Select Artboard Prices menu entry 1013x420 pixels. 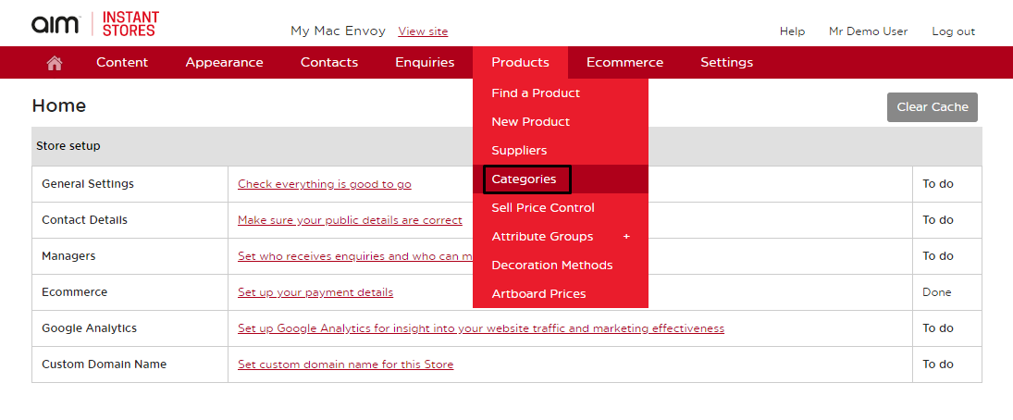[x=538, y=294]
